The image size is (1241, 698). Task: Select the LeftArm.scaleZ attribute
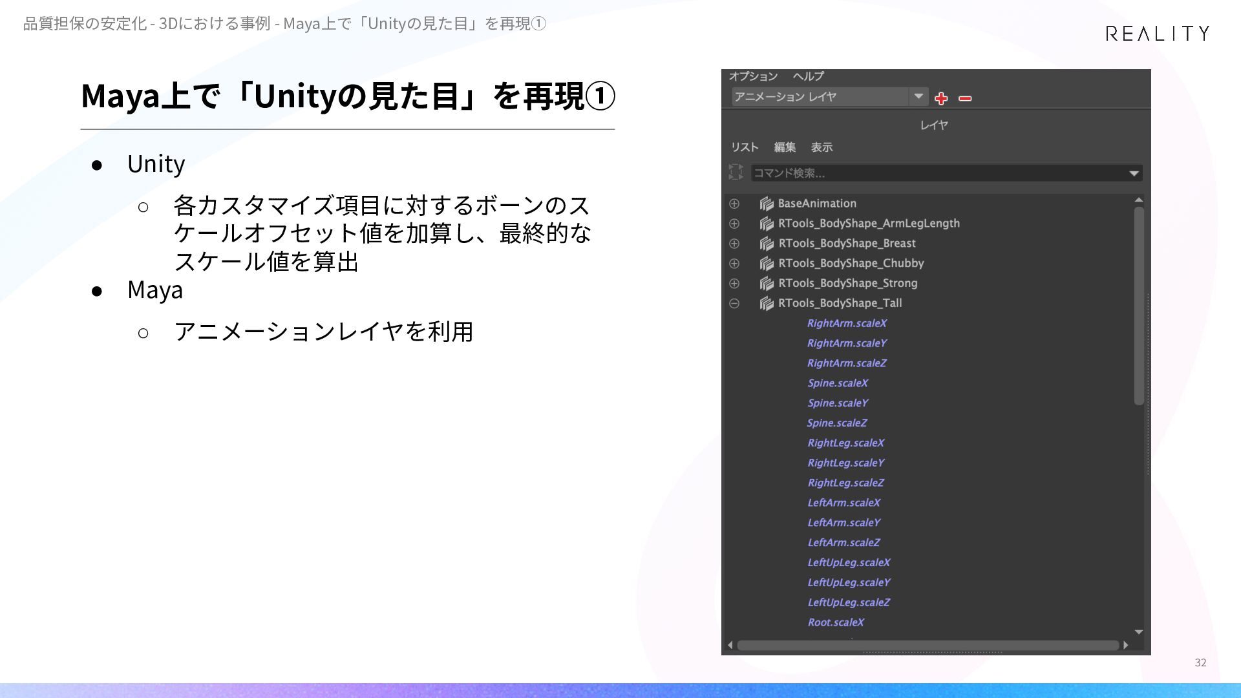click(843, 543)
